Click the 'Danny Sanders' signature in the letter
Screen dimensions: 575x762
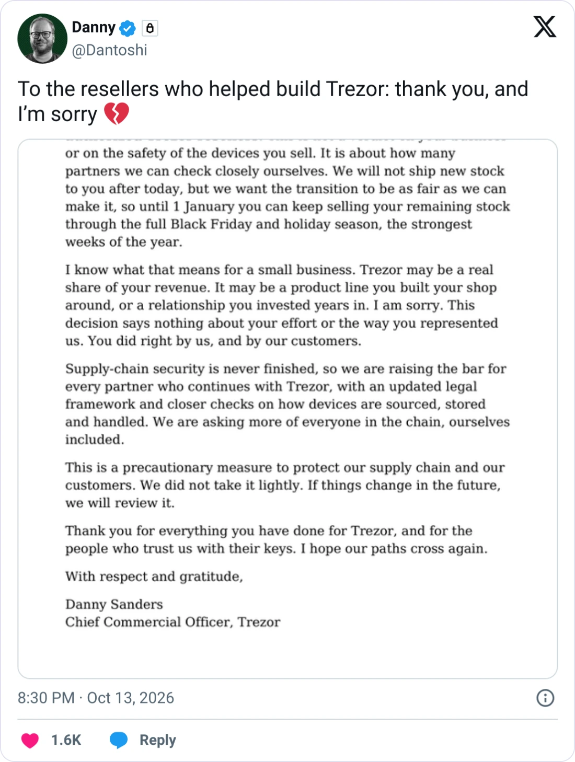coord(114,604)
